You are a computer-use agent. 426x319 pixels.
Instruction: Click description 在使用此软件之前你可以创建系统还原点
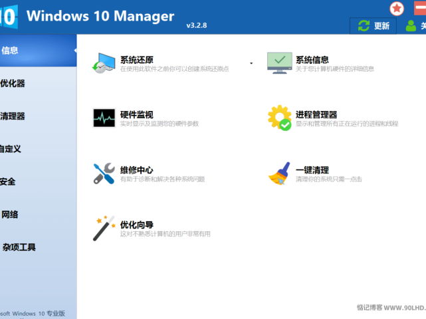click(174, 69)
